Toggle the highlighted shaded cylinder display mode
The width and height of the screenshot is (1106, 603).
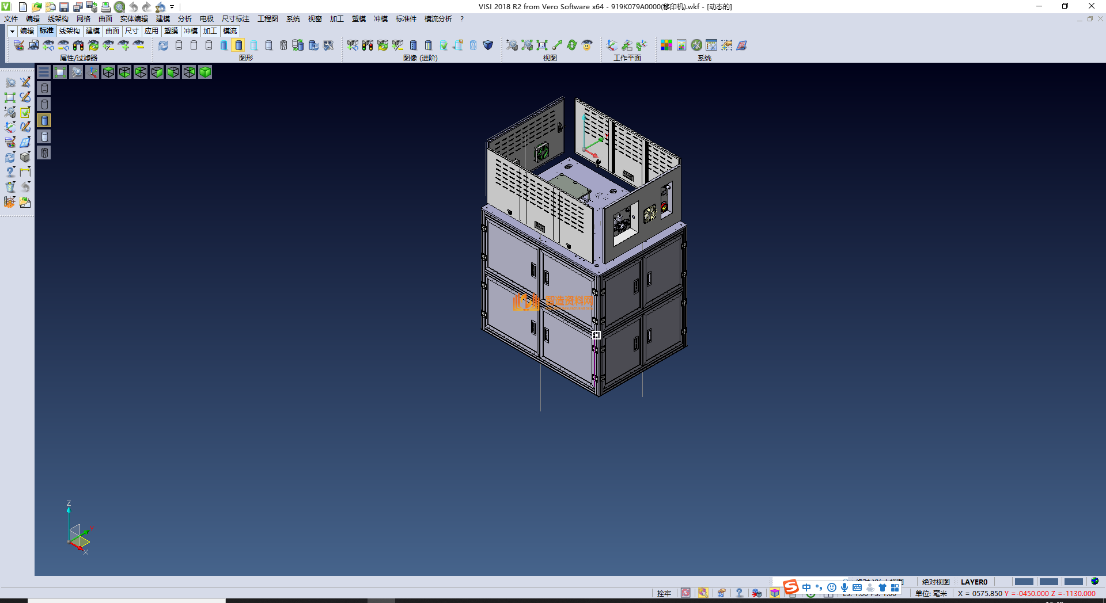click(238, 45)
